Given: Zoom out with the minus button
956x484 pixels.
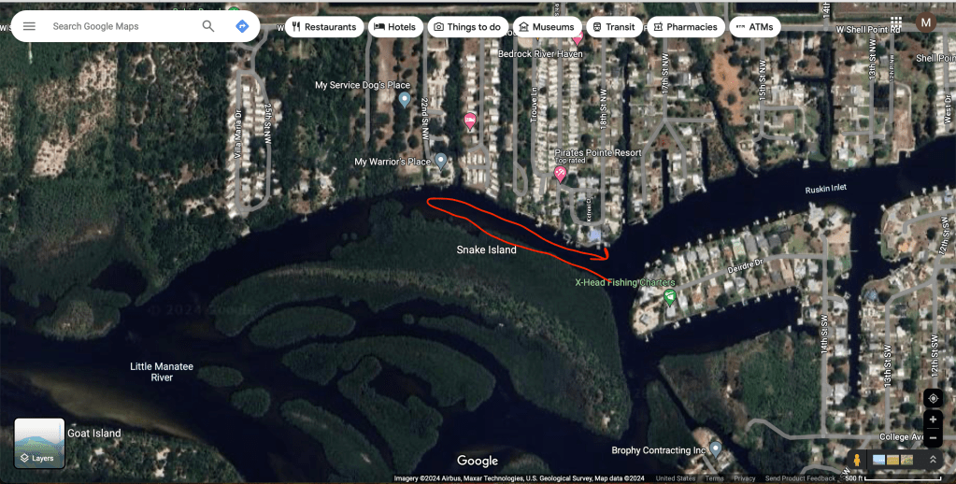Looking at the screenshot, I should 933,437.
